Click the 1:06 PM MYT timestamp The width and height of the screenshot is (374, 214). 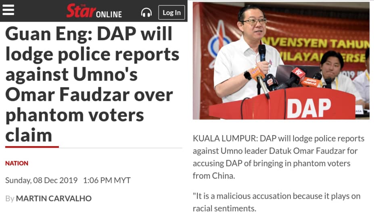click(107, 180)
